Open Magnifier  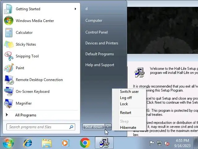pos(41,103)
